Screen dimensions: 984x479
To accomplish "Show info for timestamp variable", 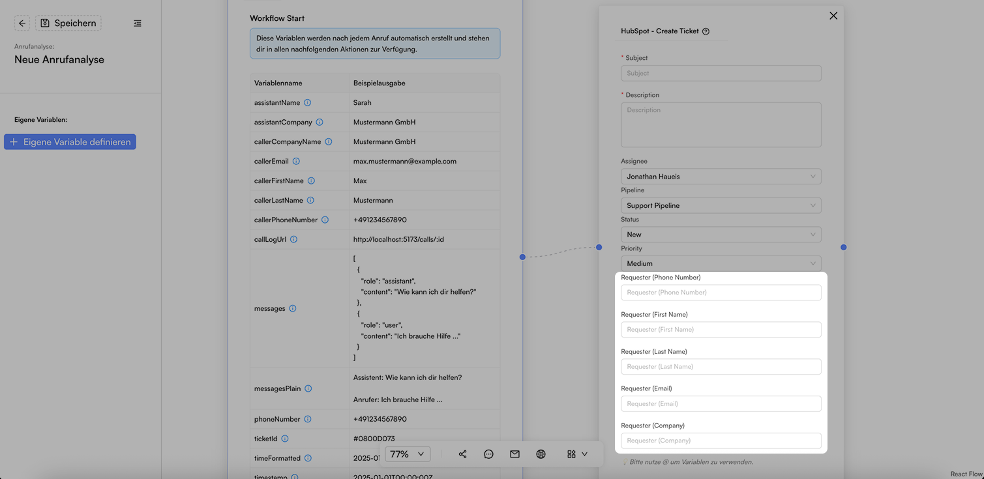I will click(x=295, y=477).
